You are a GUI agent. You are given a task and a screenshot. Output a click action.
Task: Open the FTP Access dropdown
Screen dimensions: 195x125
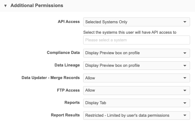pyautogui.click(x=133, y=90)
